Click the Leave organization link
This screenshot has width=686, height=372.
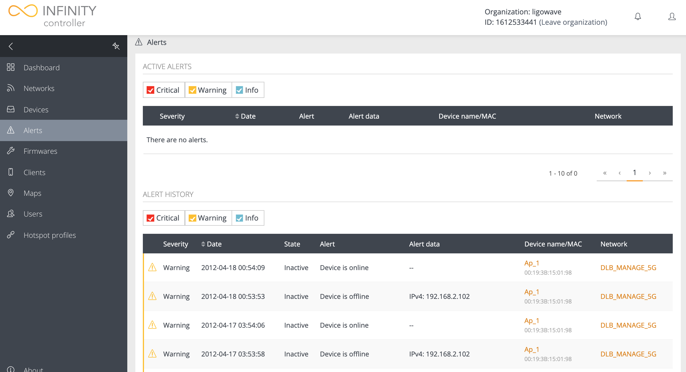(573, 22)
